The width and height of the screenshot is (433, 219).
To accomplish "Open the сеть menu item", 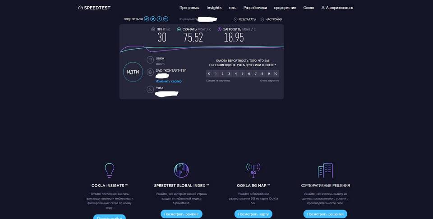I will coord(233,8).
